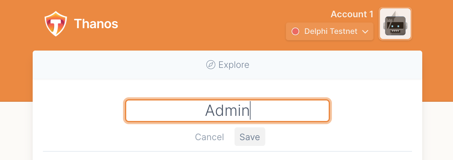Open the Delphi Testnet network dropdown
The image size is (453, 160).
pyautogui.click(x=330, y=31)
